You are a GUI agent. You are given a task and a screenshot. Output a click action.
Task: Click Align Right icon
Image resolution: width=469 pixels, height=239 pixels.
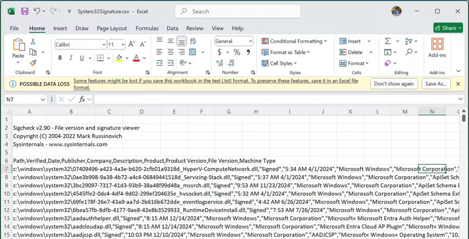(182, 52)
